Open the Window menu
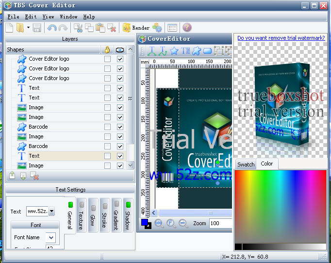This screenshot has width=331, height=263. (68, 16)
